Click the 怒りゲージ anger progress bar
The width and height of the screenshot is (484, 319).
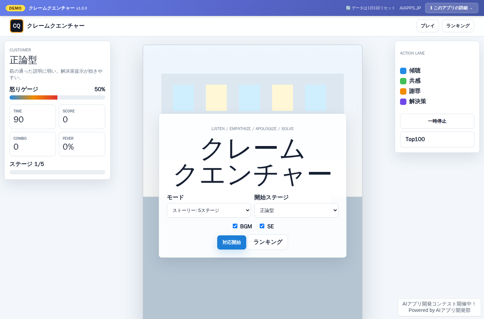(x=57, y=97)
